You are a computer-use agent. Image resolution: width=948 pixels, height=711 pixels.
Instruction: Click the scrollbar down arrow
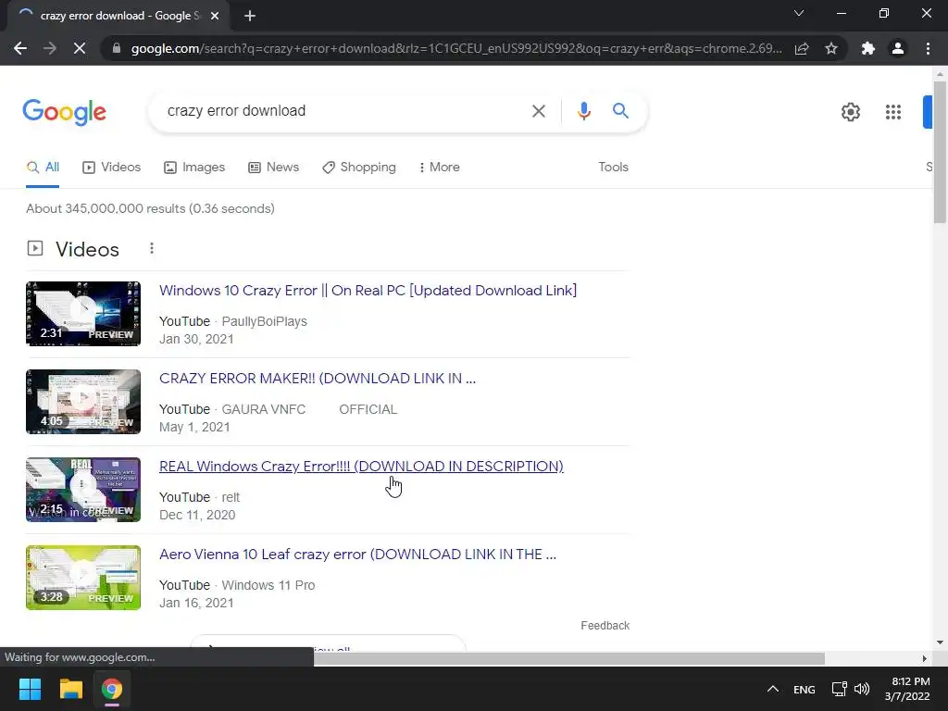coord(941,642)
